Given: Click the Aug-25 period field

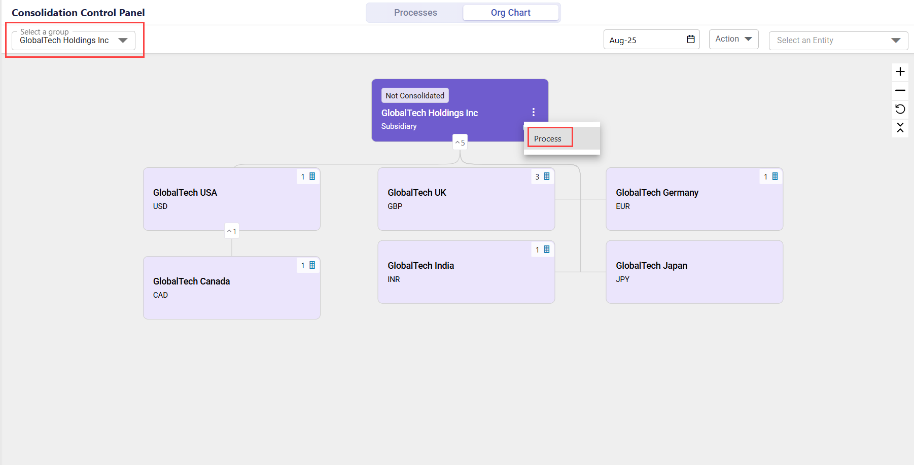Looking at the screenshot, I should [644, 40].
